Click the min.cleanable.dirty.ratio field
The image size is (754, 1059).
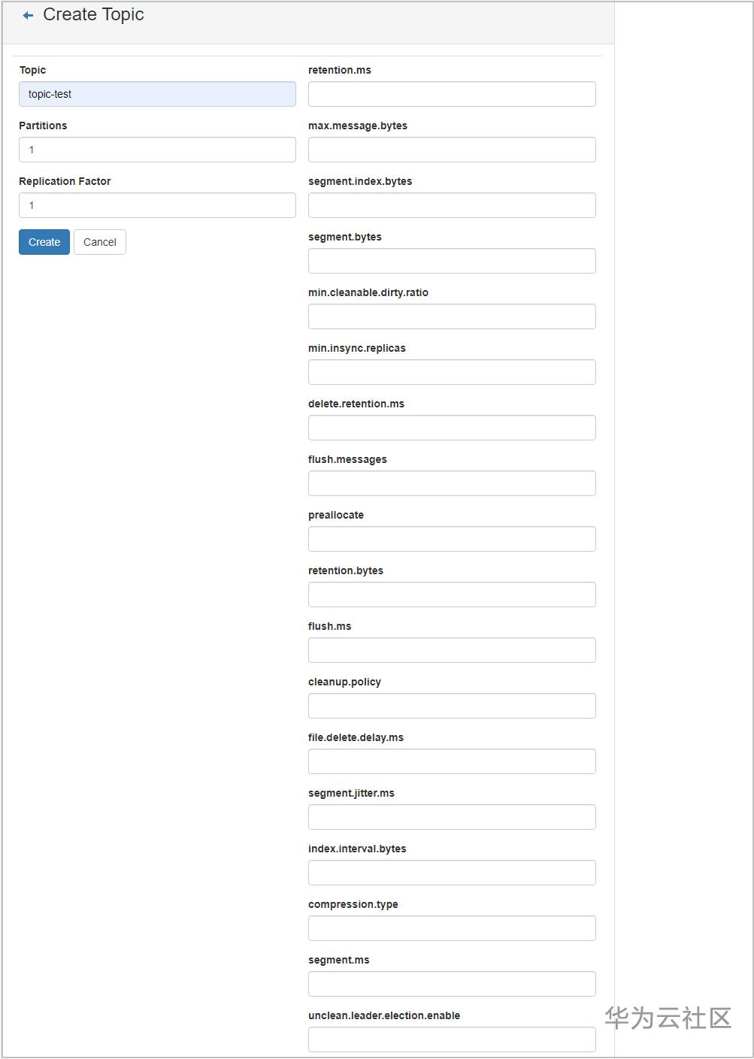[x=452, y=316]
